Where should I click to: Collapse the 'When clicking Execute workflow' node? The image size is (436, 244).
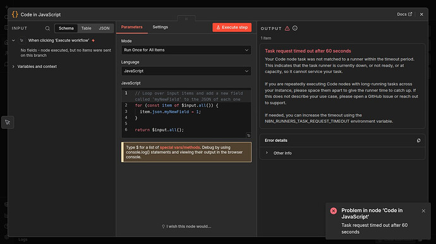(x=13, y=40)
